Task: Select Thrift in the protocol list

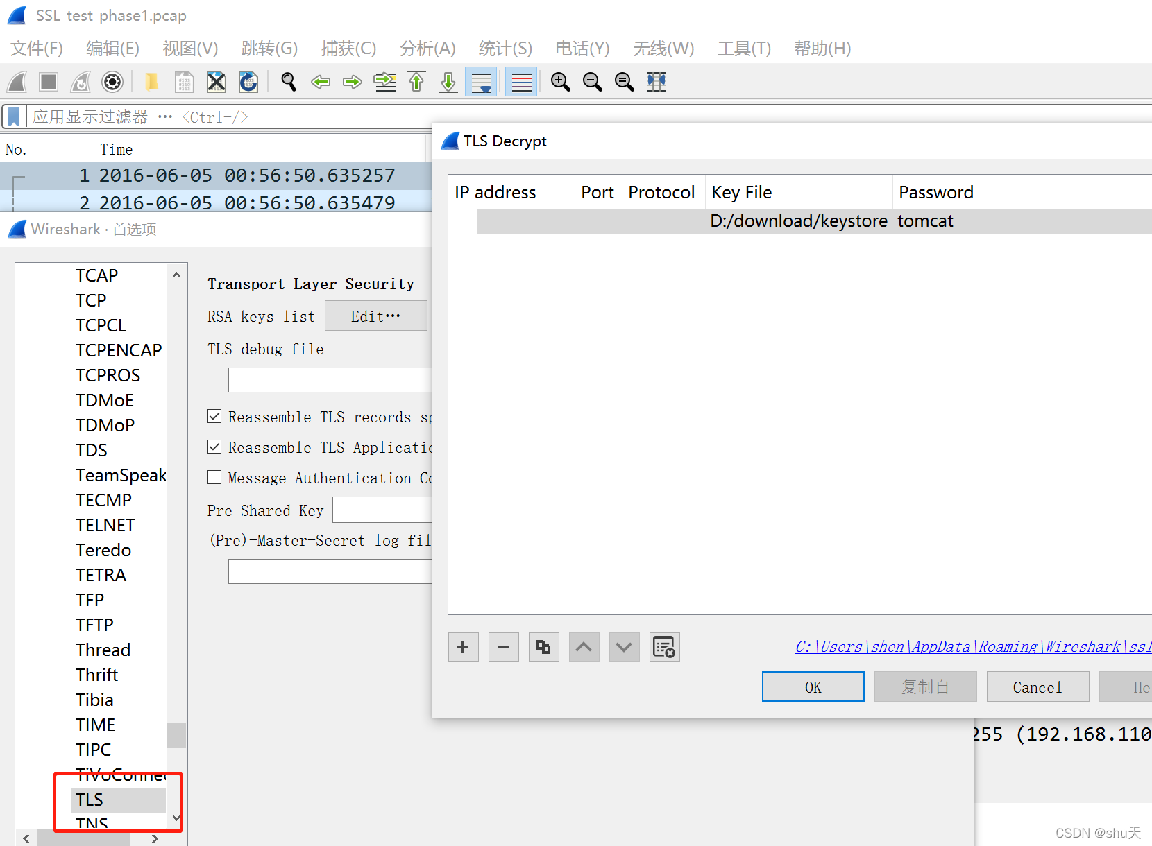Action: (x=97, y=675)
